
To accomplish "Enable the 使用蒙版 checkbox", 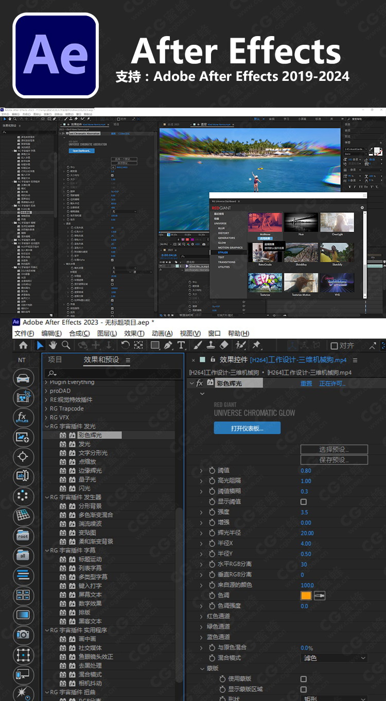I will coord(304,679).
